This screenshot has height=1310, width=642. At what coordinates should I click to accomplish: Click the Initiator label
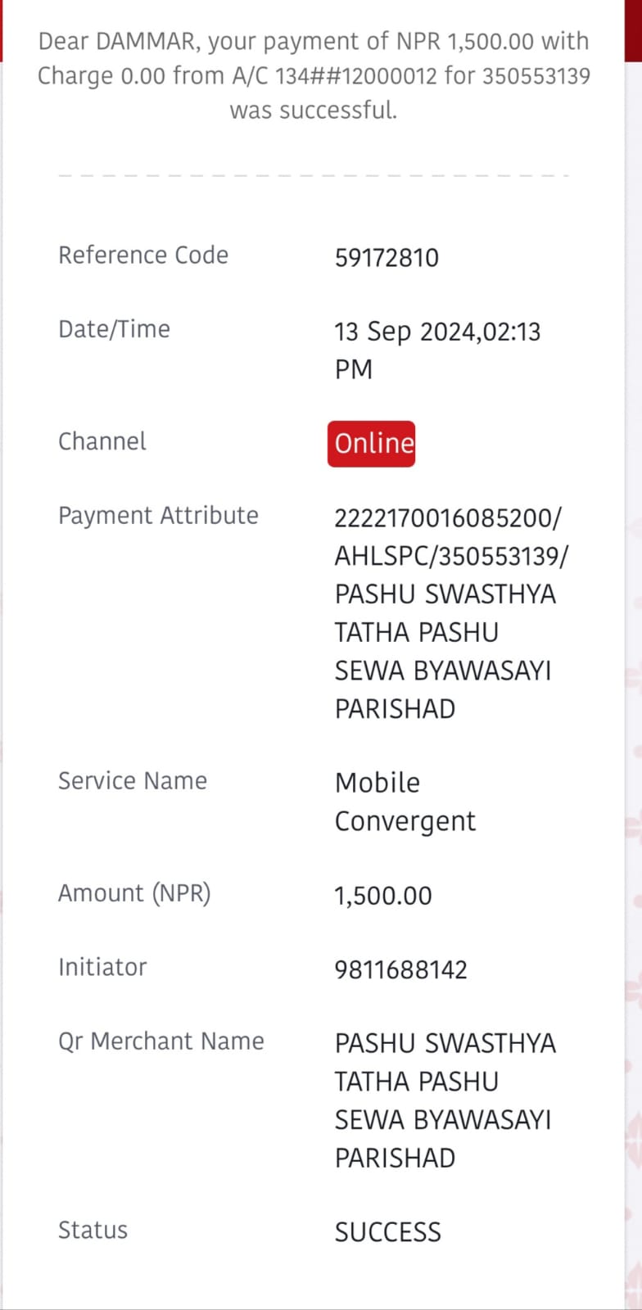[102, 967]
